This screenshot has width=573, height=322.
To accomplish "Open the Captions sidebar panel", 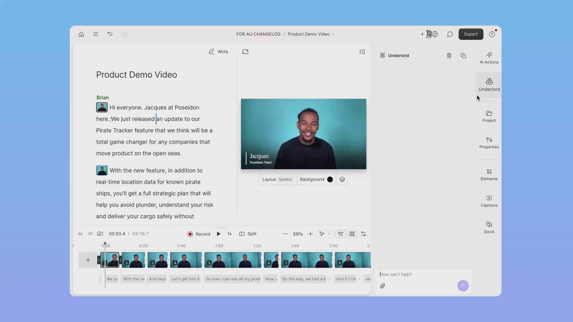I will pos(489,201).
